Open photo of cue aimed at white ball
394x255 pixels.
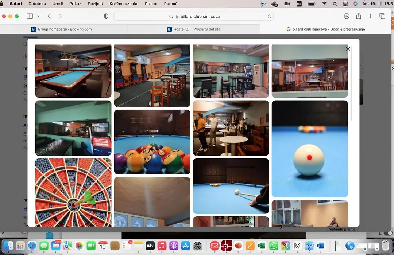tap(231, 186)
